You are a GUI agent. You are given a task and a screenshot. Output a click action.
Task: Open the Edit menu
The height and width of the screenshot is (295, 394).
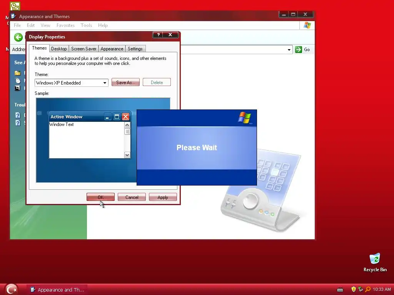click(31, 25)
